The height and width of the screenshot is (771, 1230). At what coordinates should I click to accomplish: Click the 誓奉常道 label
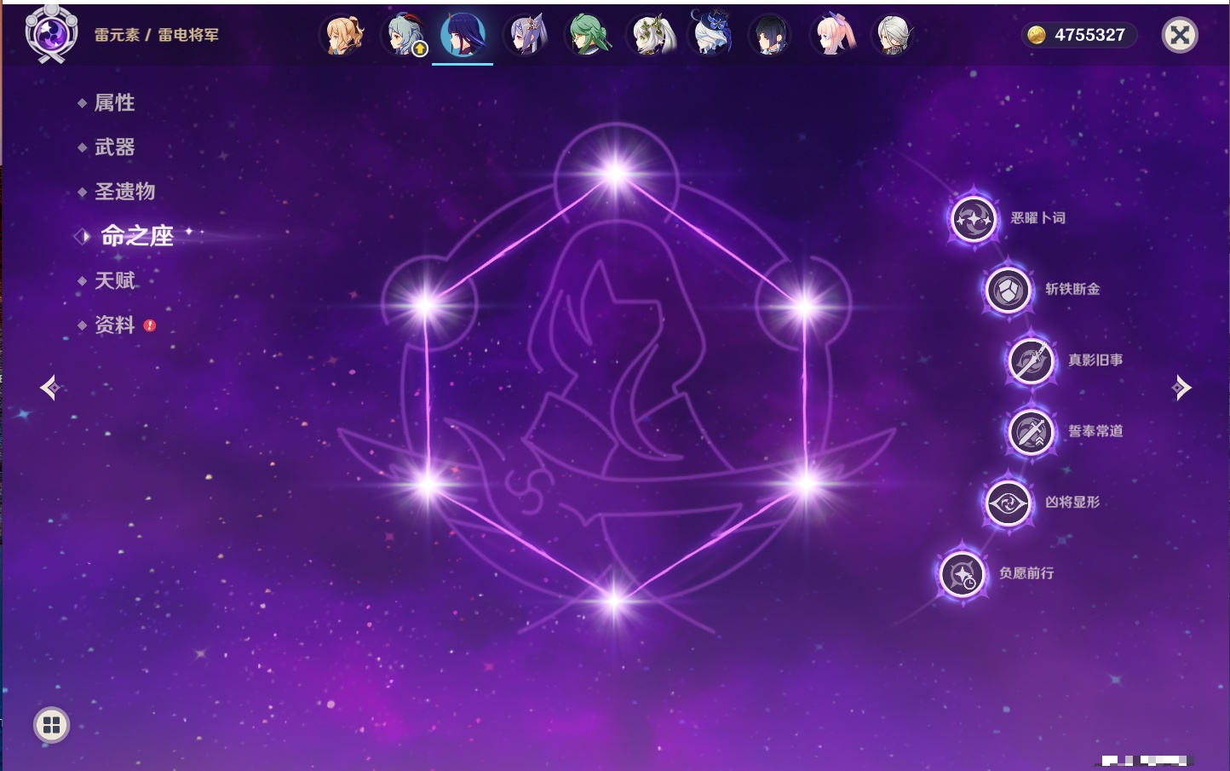click(x=1095, y=431)
